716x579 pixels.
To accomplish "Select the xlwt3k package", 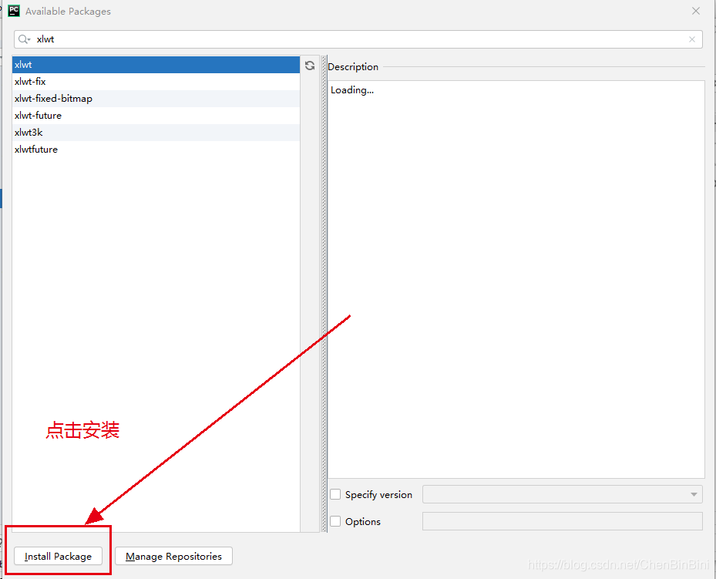I will tap(156, 133).
